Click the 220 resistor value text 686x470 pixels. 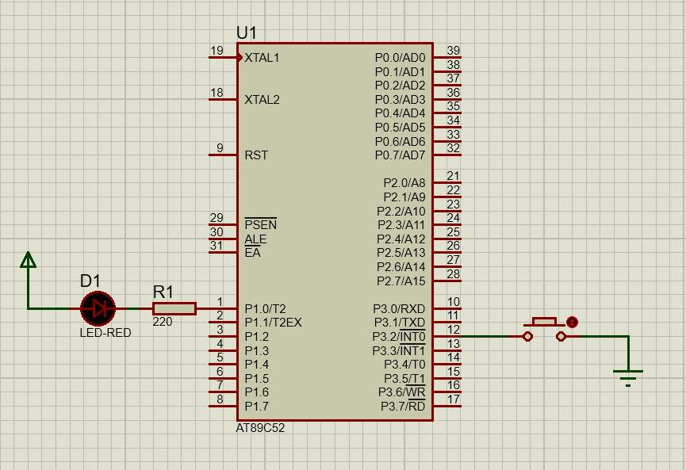pyautogui.click(x=162, y=323)
